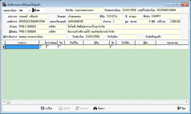Click the วันที่ส่ง cell in the first row

pos(126,47)
